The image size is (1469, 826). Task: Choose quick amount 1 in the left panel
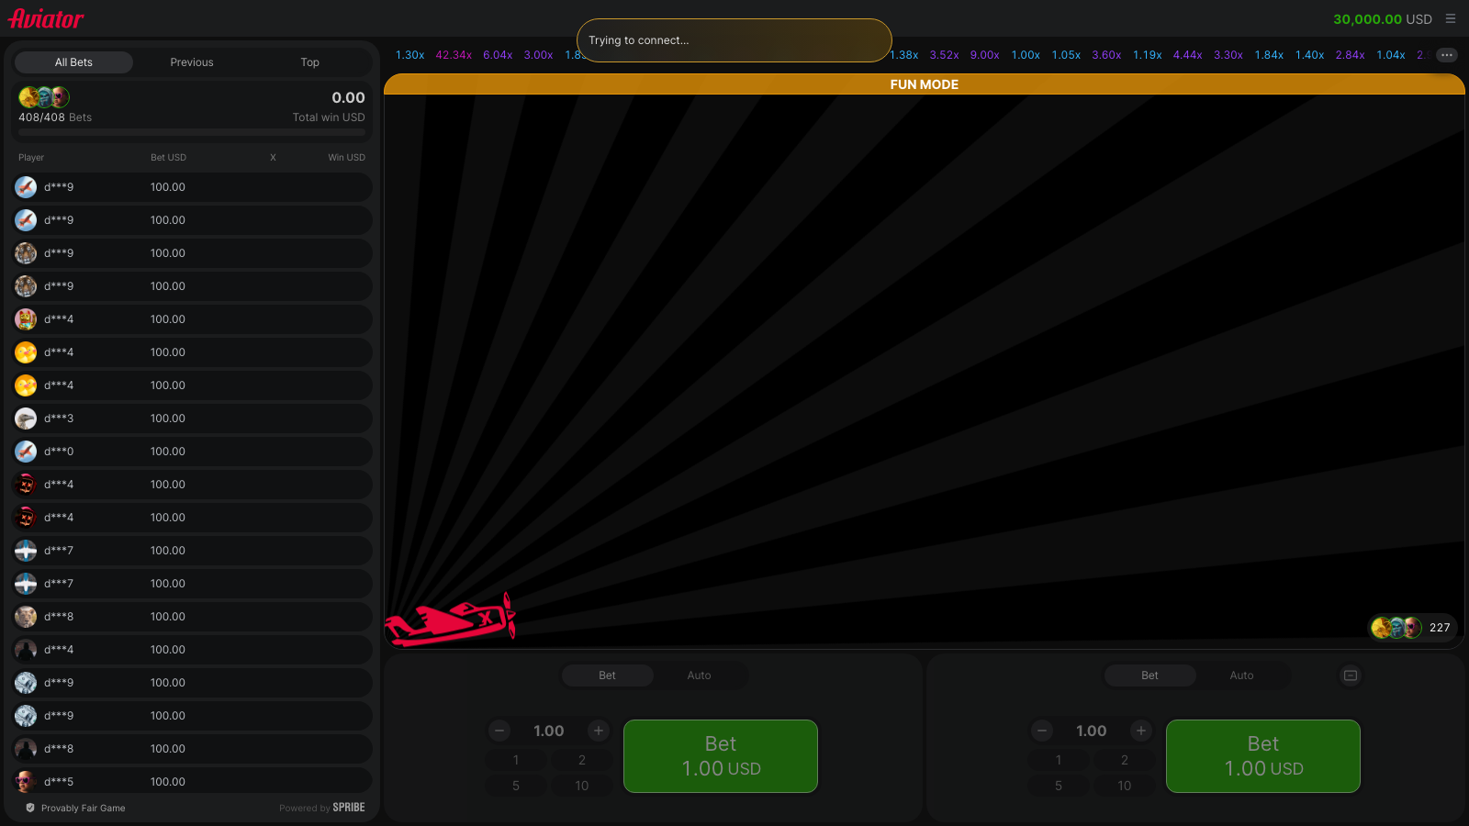point(516,760)
